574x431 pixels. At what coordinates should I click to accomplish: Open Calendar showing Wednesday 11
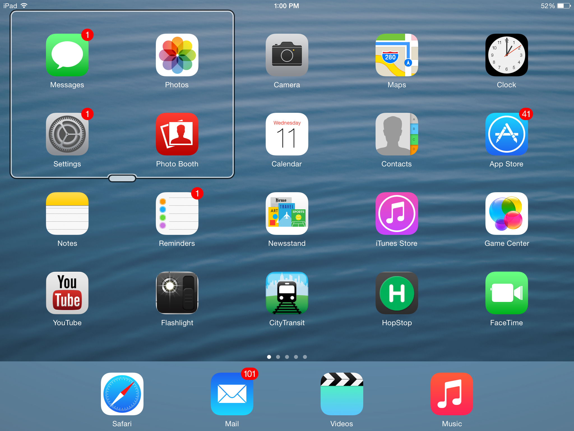(286, 134)
